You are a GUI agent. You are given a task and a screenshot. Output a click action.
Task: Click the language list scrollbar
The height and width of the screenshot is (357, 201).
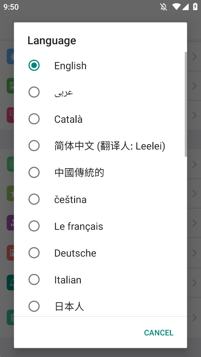coord(186,104)
